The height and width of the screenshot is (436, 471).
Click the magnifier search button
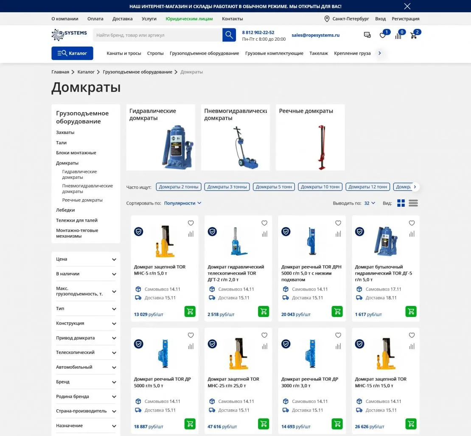click(229, 35)
